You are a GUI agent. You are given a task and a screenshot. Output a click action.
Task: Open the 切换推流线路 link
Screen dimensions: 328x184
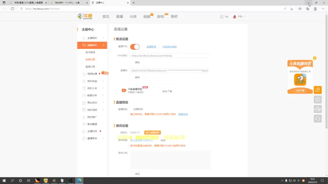tap(169, 47)
